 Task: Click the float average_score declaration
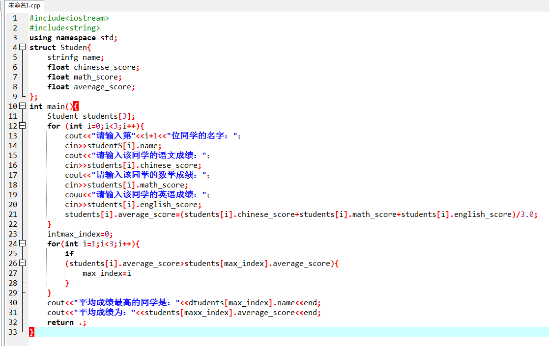[90, 87]
